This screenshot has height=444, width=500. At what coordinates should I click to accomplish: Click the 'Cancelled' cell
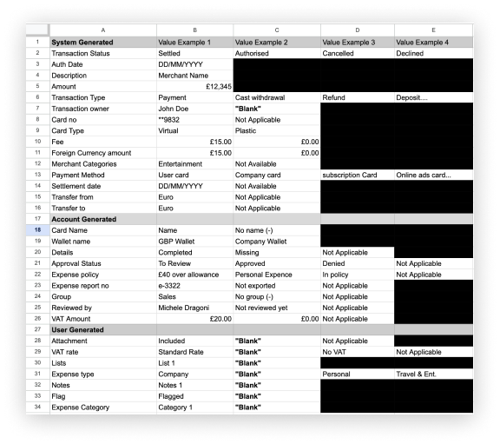pyautogui.click(x=358, y=53)
